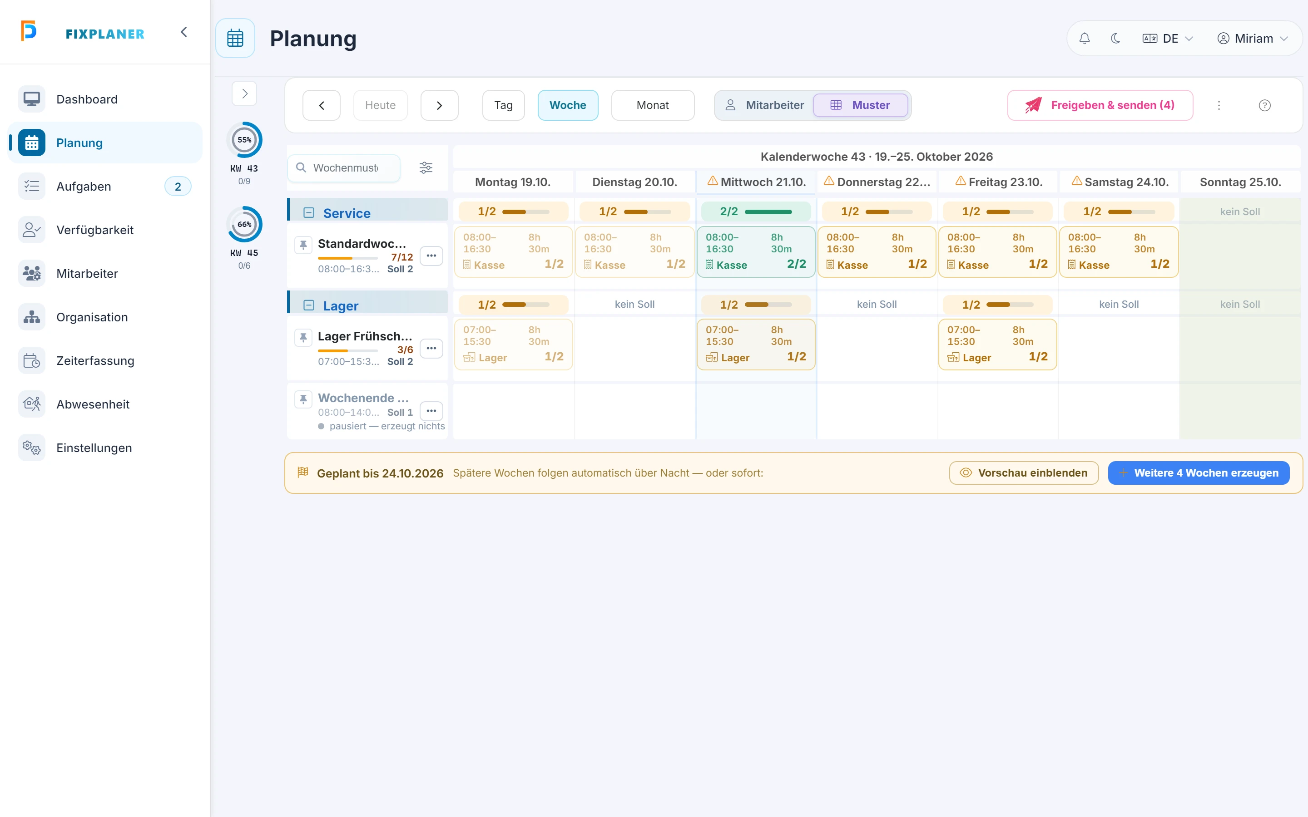1308x817 pixels.
Task: Switch to Woche view
Action: (568, 105)
